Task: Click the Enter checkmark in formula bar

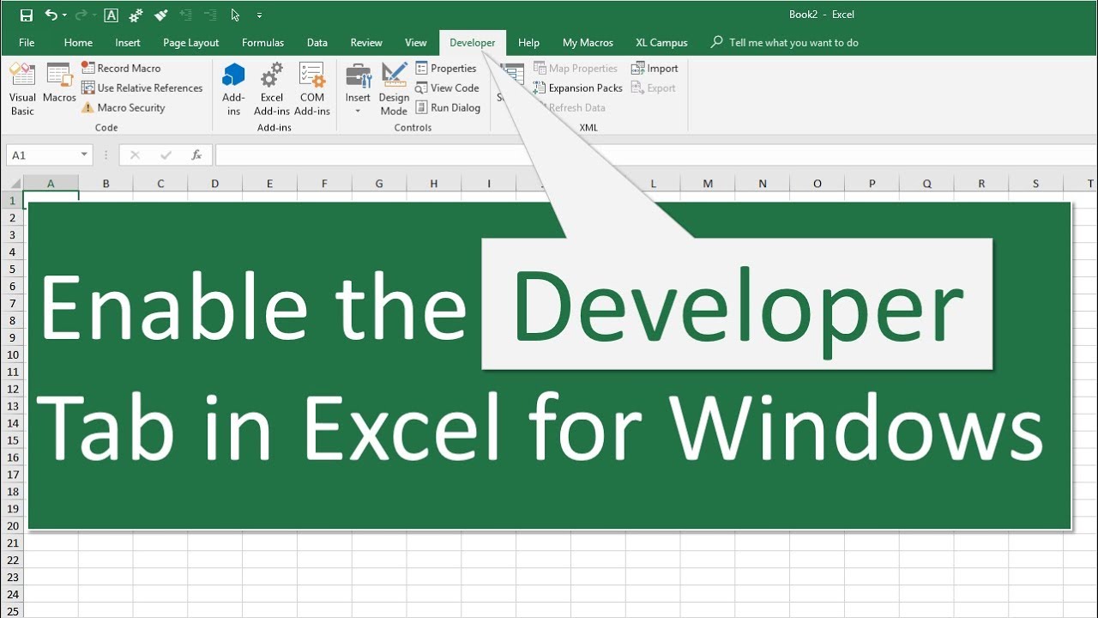Action: pyautogui.click(x=166, y=155)
